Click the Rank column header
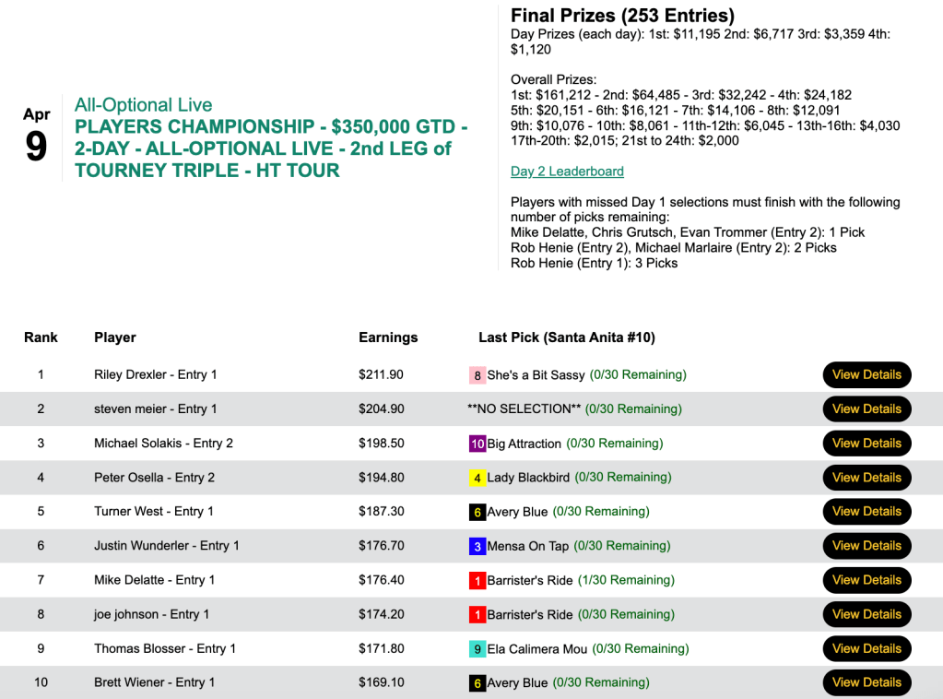 (41, 338)
